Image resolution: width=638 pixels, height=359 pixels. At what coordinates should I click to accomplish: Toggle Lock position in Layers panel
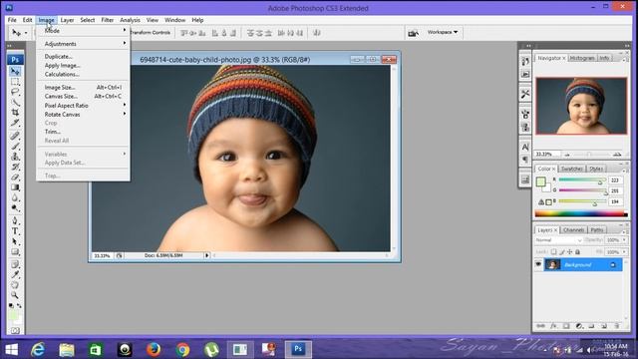coord(569,252)
